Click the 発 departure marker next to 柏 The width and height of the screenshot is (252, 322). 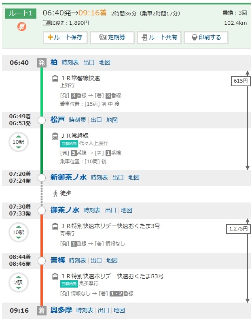pos(41,62)
